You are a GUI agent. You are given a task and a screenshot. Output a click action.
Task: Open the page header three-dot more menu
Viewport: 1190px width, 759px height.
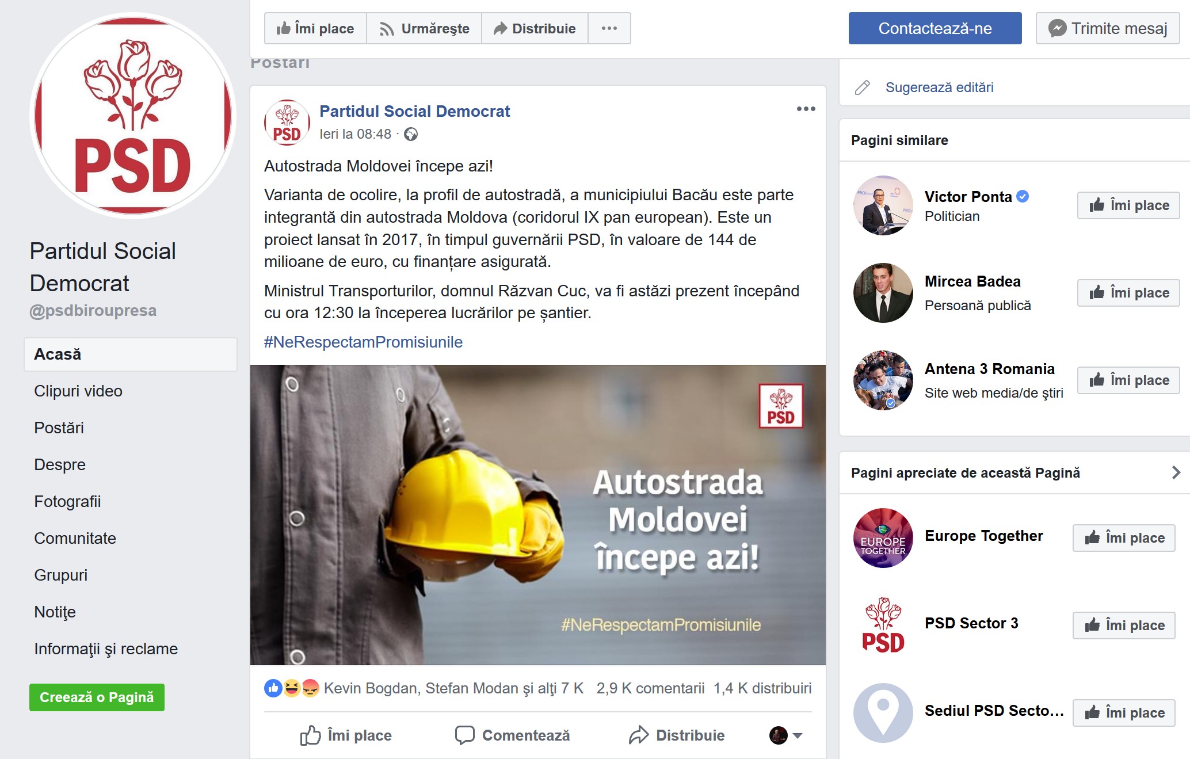(609, 28)
